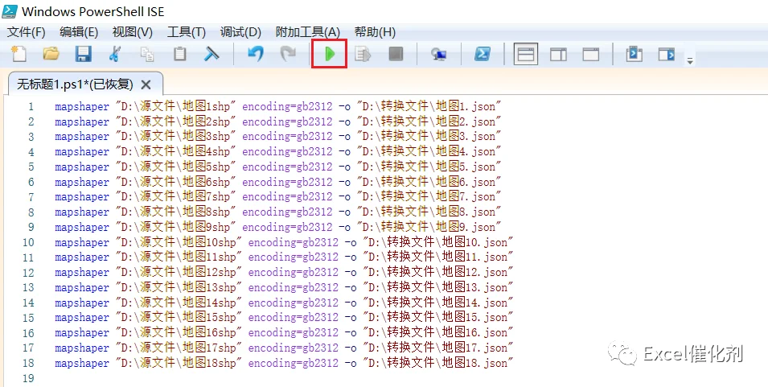Open the 工具(T) menu

[x=186, y=32]
